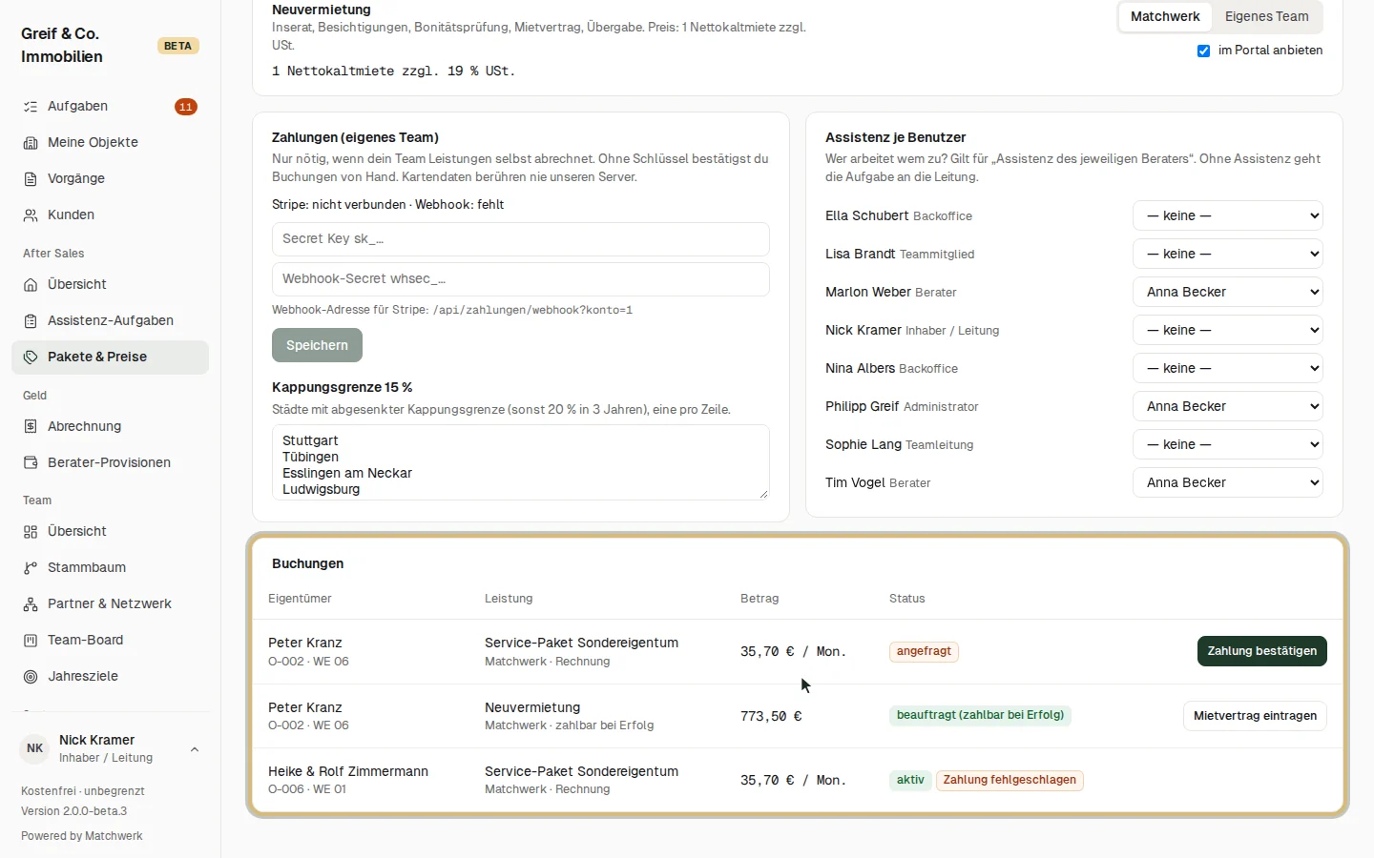
Task: Open assistant dropdown for Nick Kramer
Action: pos(1228,330)
